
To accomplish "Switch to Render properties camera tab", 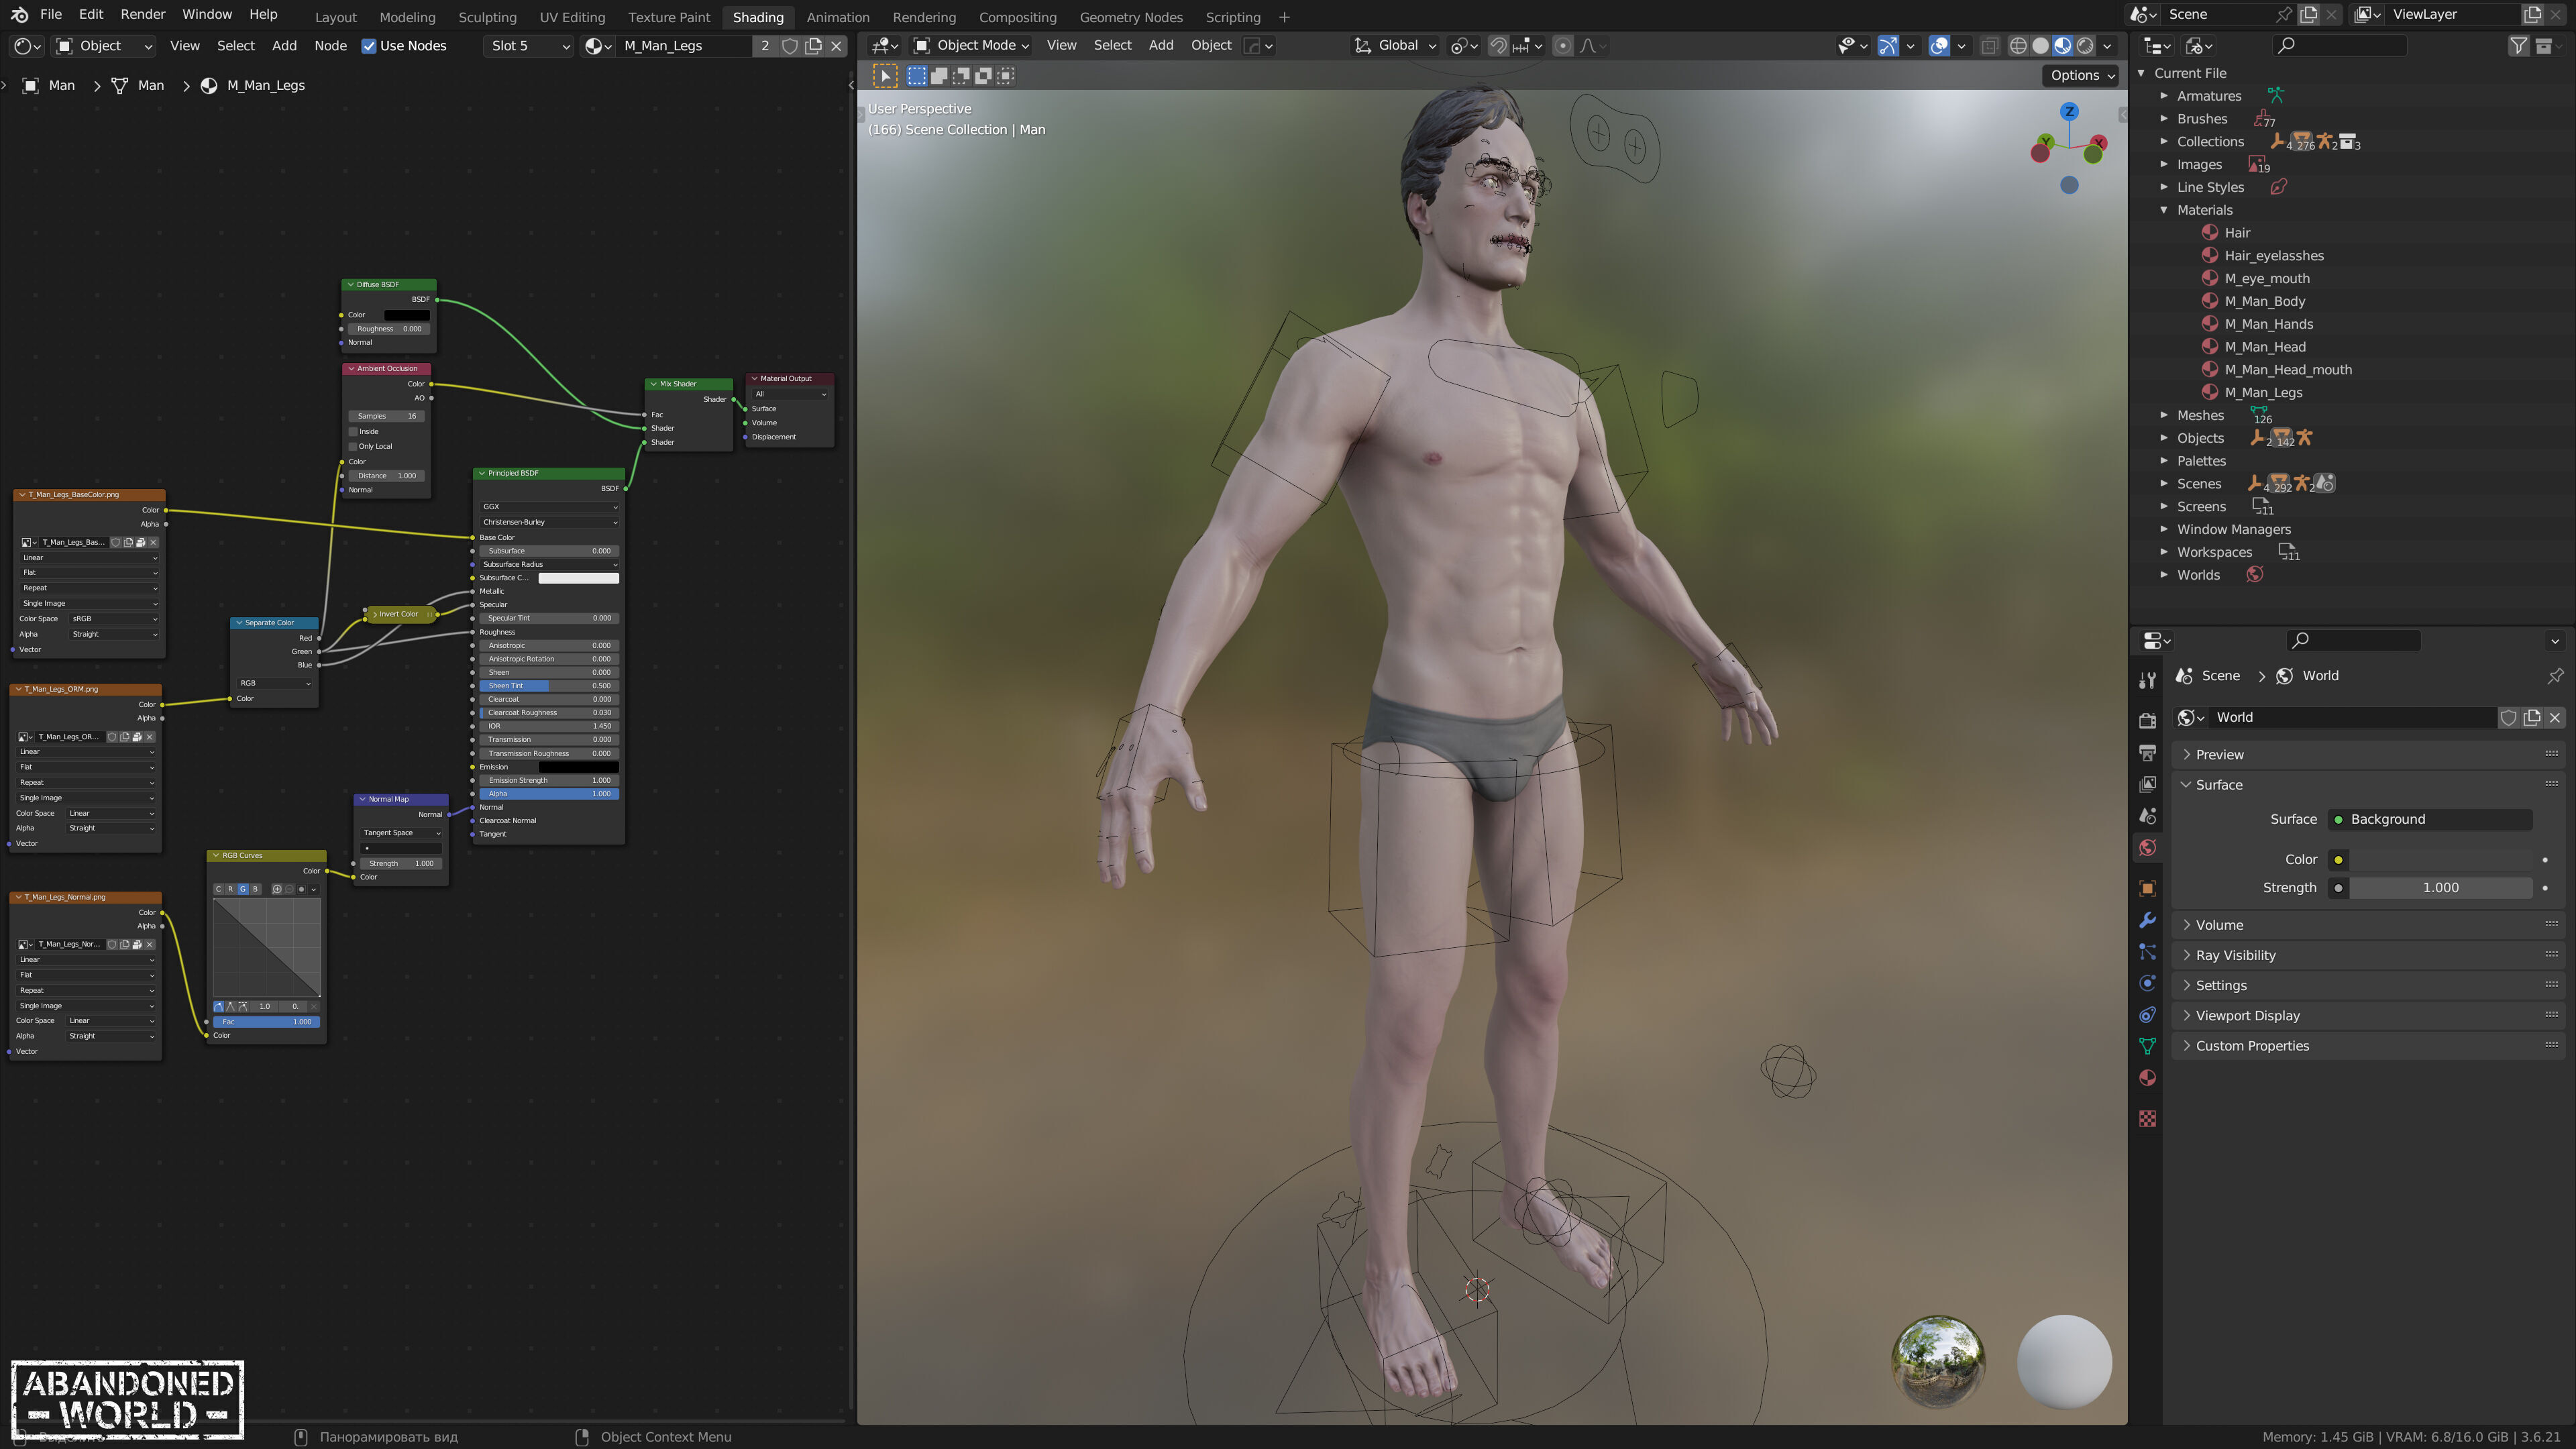I will pyautogui.click(x=2147, y=720).
